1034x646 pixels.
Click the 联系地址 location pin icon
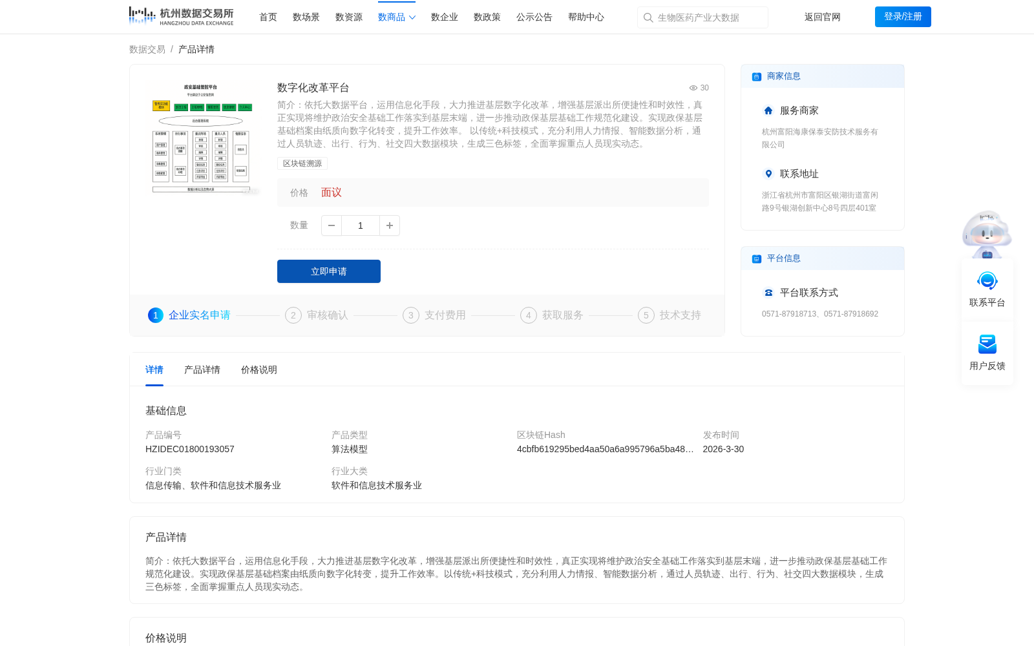click(768, 174)
